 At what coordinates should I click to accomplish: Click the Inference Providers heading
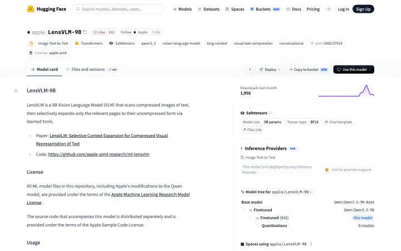pos(266,148)
